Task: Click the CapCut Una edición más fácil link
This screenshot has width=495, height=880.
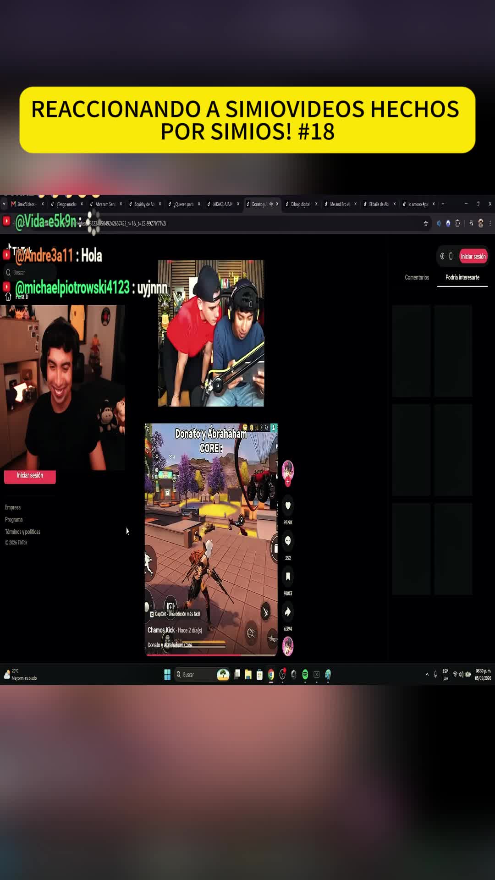Action: tap(175, 614)
